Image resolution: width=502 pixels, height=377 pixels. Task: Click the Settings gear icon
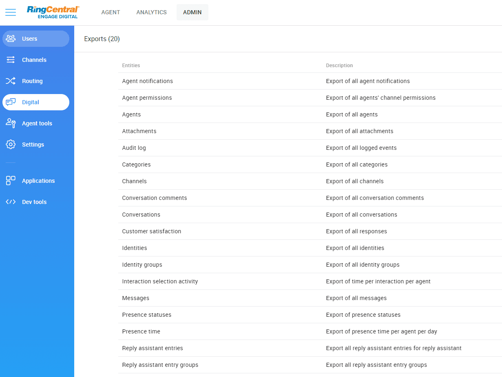[x=11, y=145]
